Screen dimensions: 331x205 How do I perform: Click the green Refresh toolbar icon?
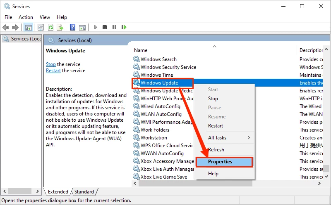(50, 27)
